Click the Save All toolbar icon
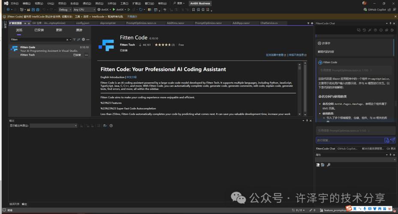The width and height of the screenshot is (398, 214). (x=38, y=9)
